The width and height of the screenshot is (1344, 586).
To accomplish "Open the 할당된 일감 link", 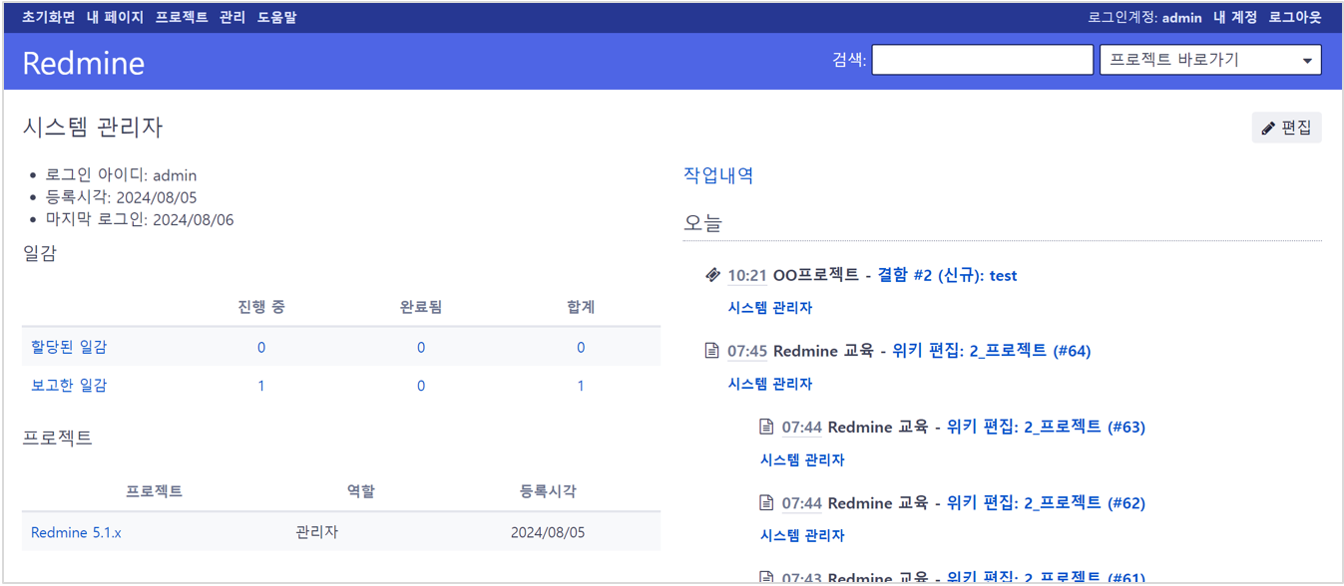I will click(69, 347).
